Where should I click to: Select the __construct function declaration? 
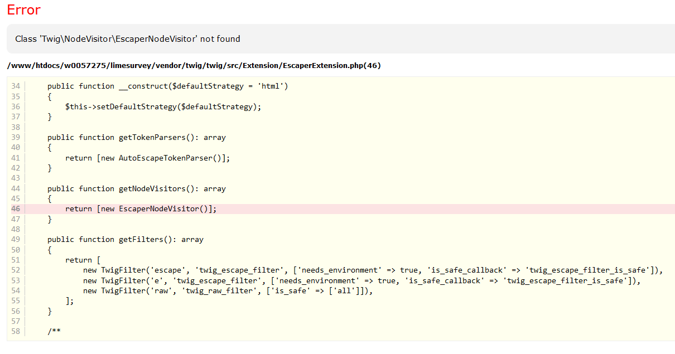[x=167, y=86]
